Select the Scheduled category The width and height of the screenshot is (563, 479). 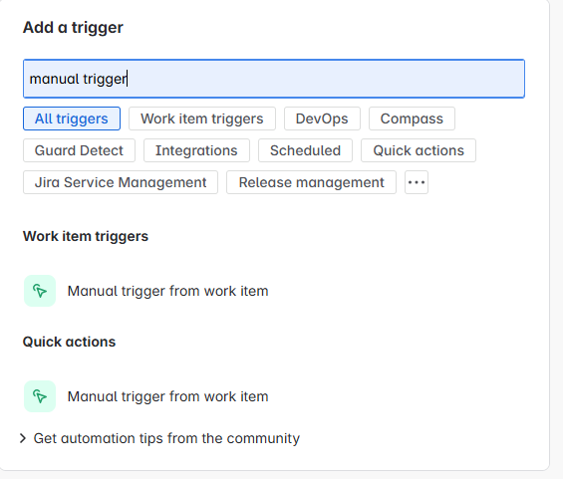[x=305, y=150]
